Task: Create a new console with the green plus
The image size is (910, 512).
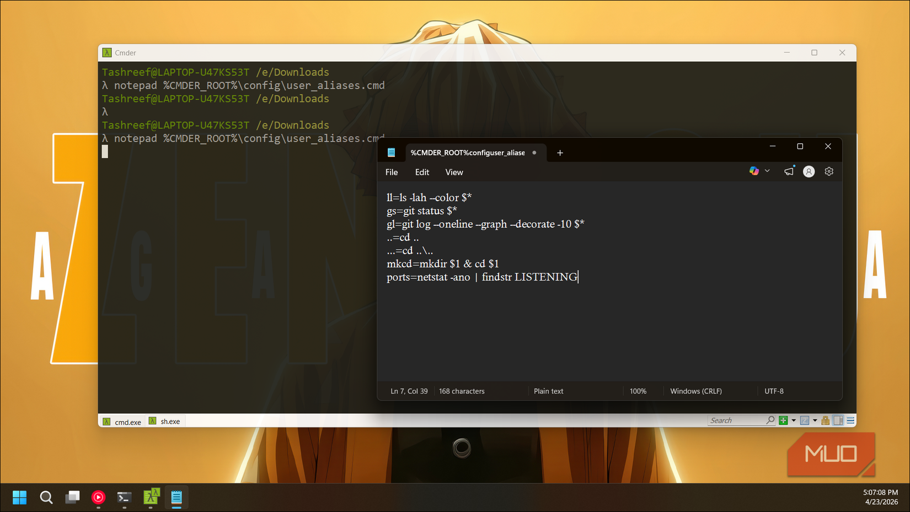Action: (783, 420)
